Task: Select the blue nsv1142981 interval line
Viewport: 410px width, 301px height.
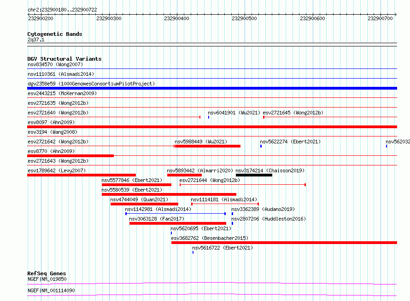Action: [176, 214]
